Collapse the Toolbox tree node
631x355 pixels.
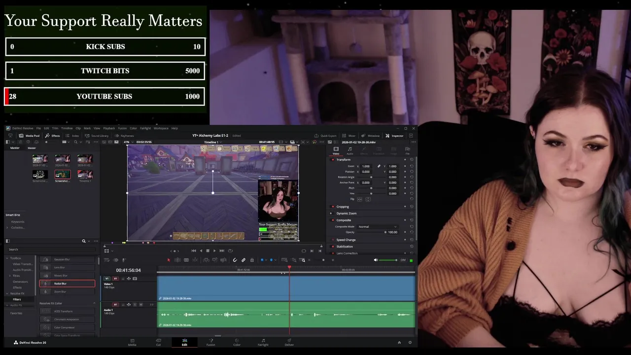tap(7, 258)
